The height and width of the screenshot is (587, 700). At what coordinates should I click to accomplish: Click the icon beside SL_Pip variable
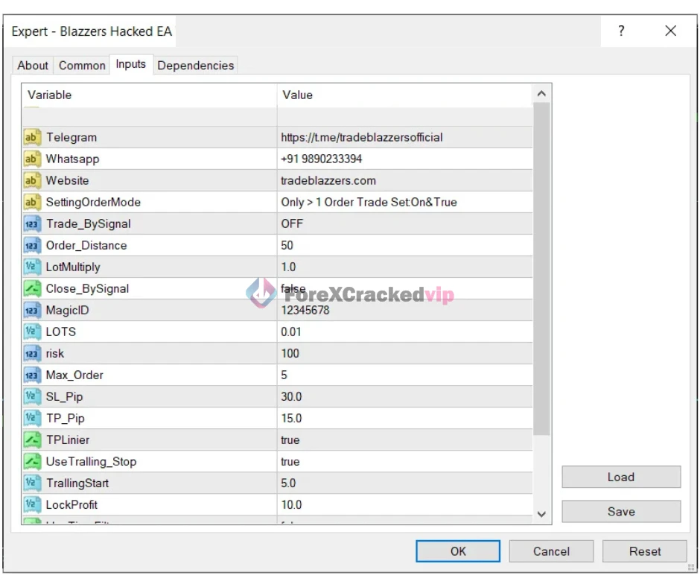tap(32, 396)
